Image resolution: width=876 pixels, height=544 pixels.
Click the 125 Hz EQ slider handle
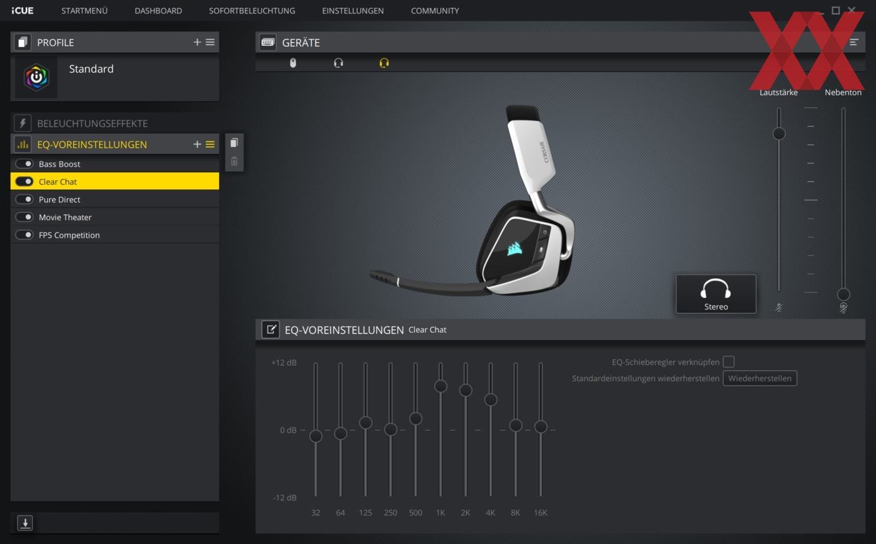point(365,422)
